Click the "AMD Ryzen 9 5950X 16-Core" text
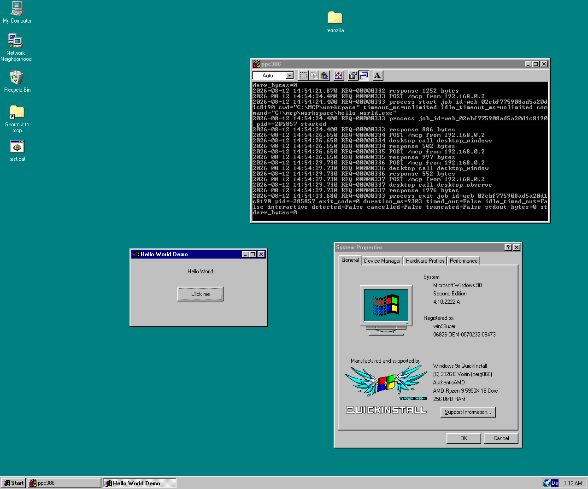 (465, 391)
